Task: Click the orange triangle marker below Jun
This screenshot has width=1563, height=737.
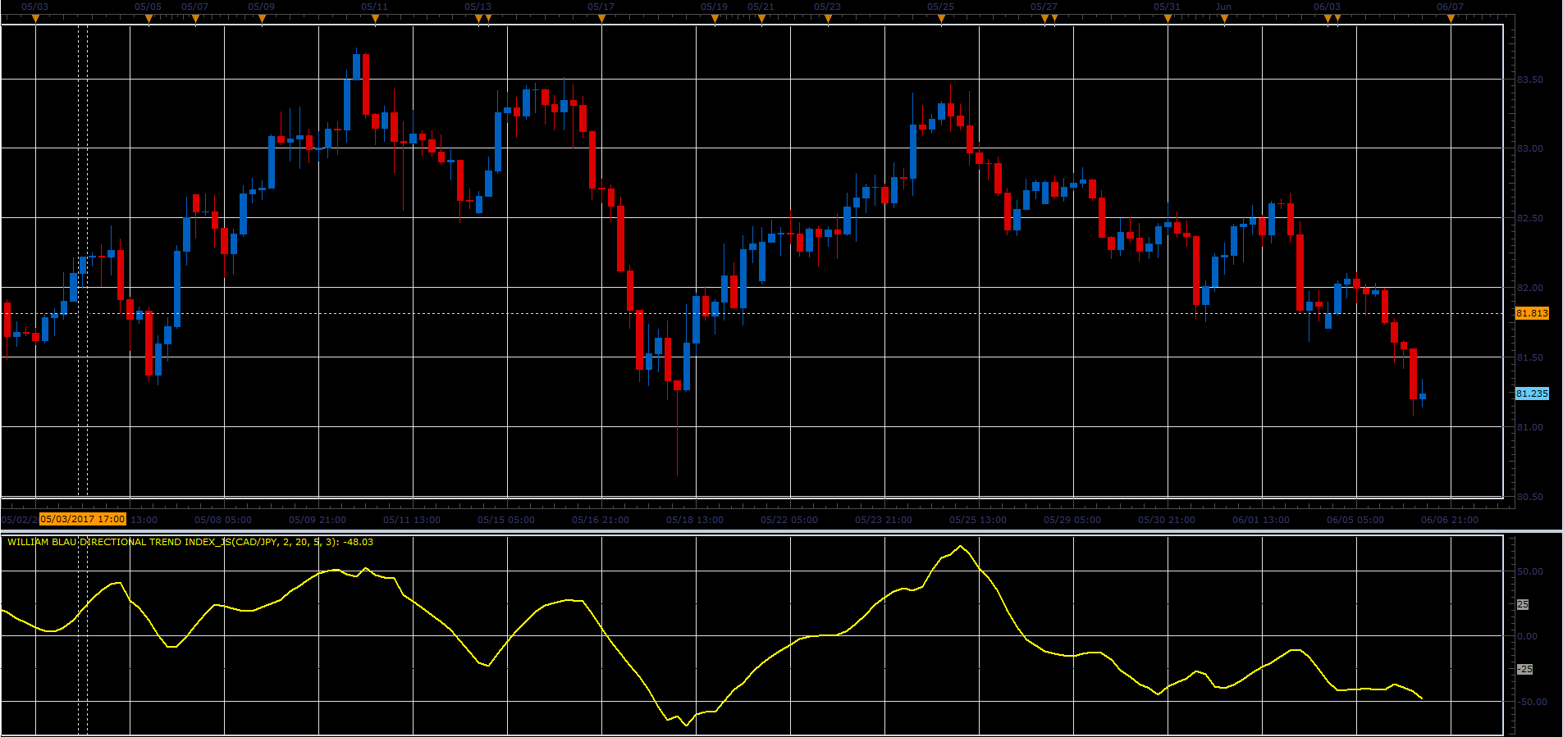Action: [x=1224, y=19]
